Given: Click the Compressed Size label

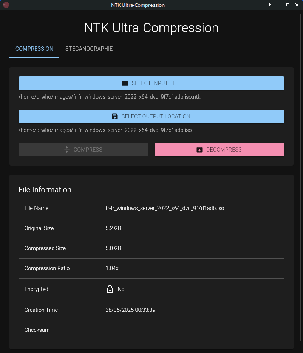Looking at the screenshot, I should 45,248.
